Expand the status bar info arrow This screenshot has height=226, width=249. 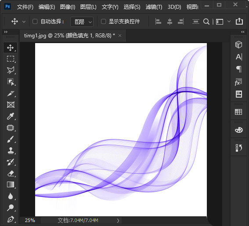point(118,221)
